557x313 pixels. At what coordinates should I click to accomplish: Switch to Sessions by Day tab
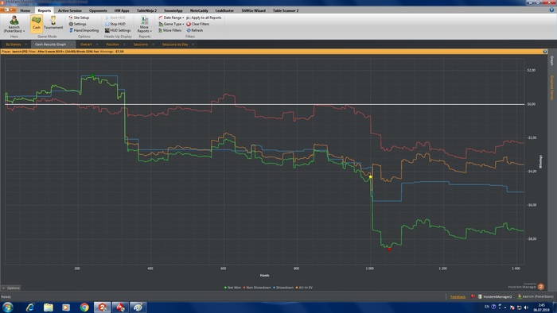coord(175,44)
